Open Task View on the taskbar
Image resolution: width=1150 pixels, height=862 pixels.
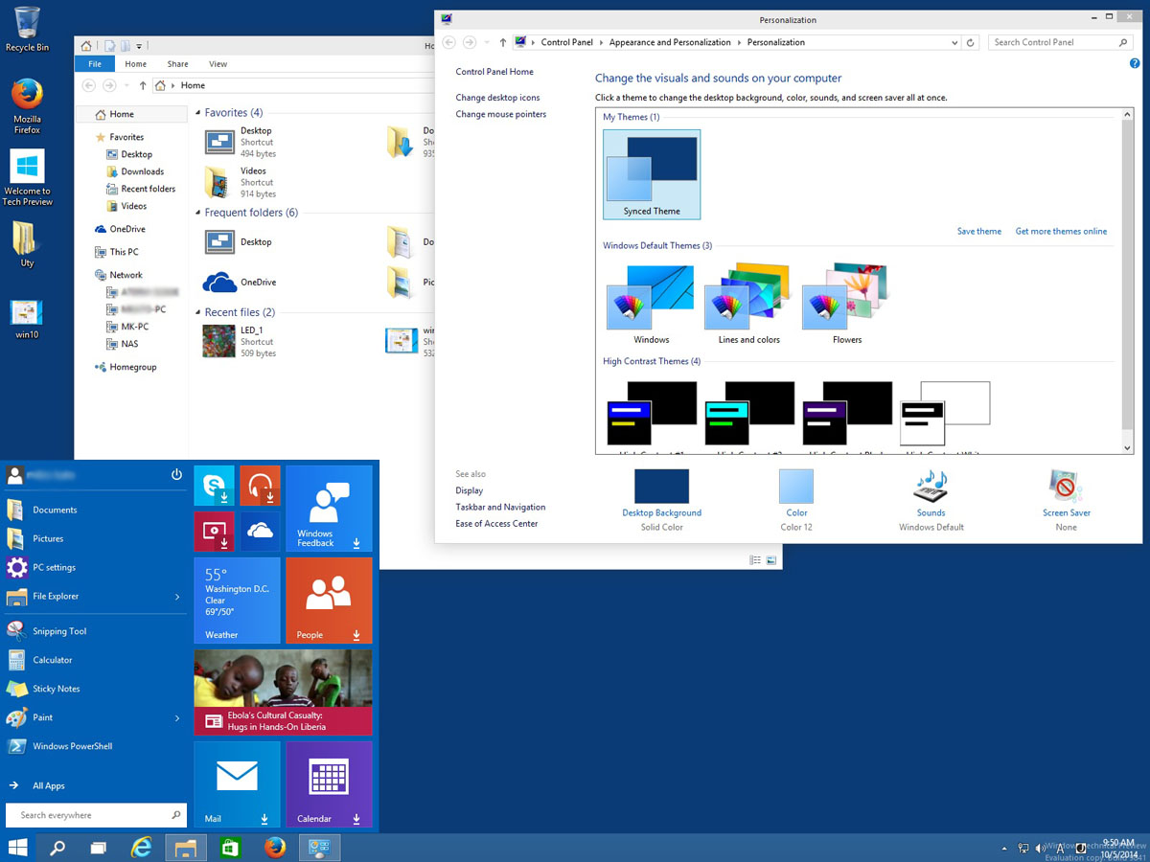pos(98,848)
